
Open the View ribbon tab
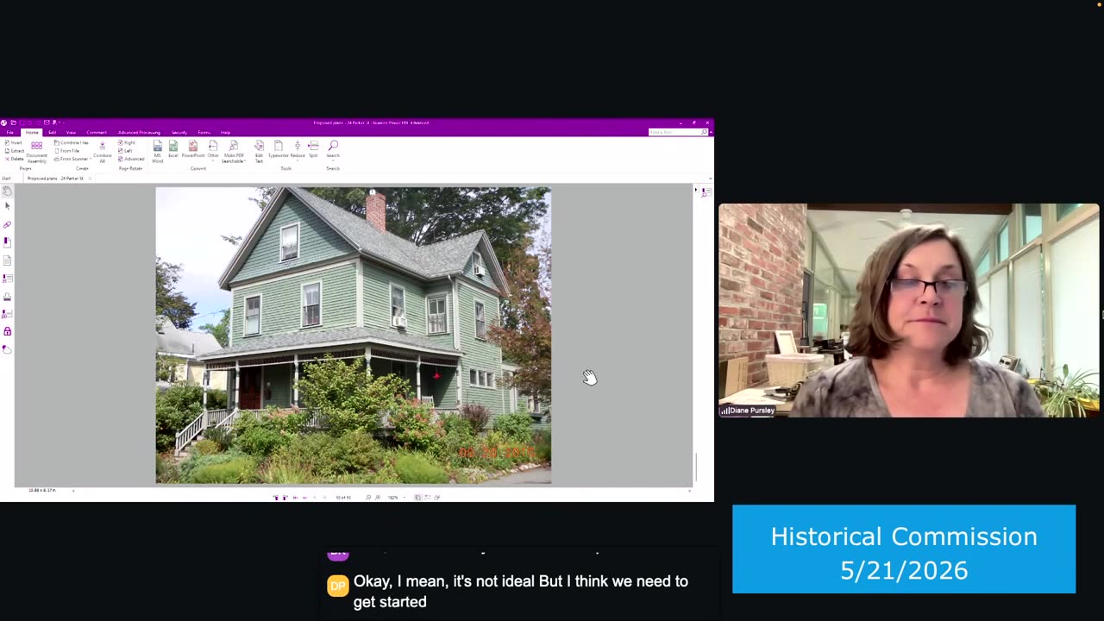(71, 133)
